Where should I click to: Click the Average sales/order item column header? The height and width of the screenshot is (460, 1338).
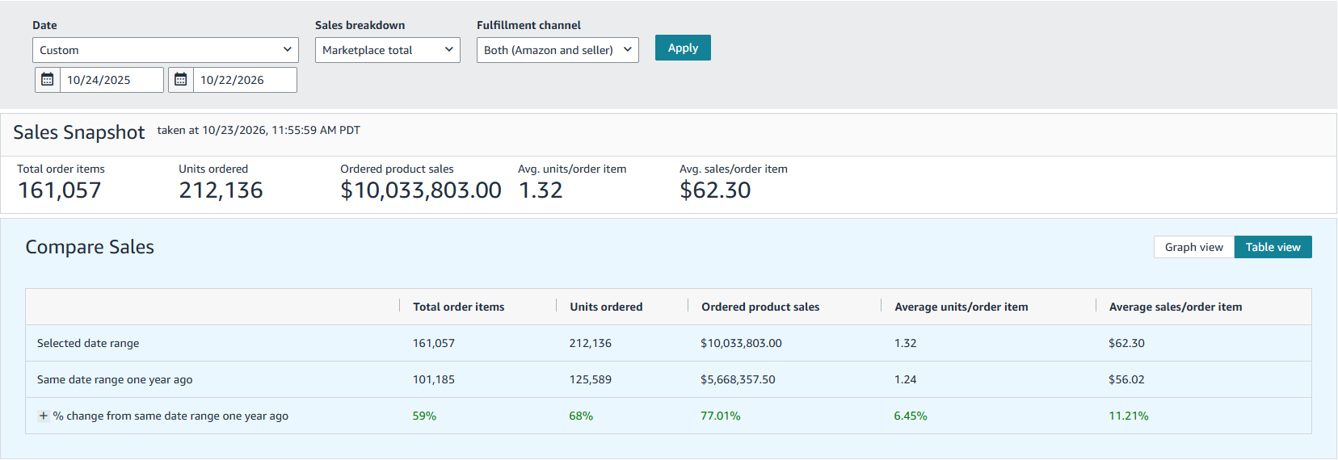(1176, 307)
